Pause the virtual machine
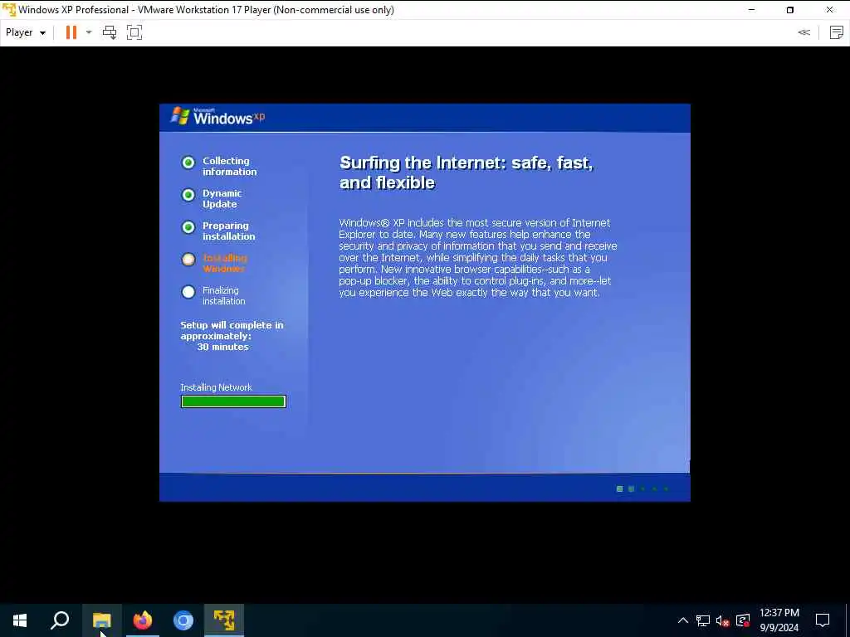Image resolution: width=850 pixels, height=637 pixels. pos(71,32)
